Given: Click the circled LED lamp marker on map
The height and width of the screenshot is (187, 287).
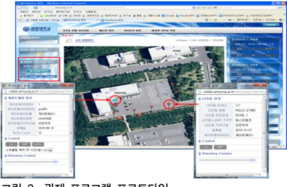Looking at the screenshot, I should coord(169,104).
